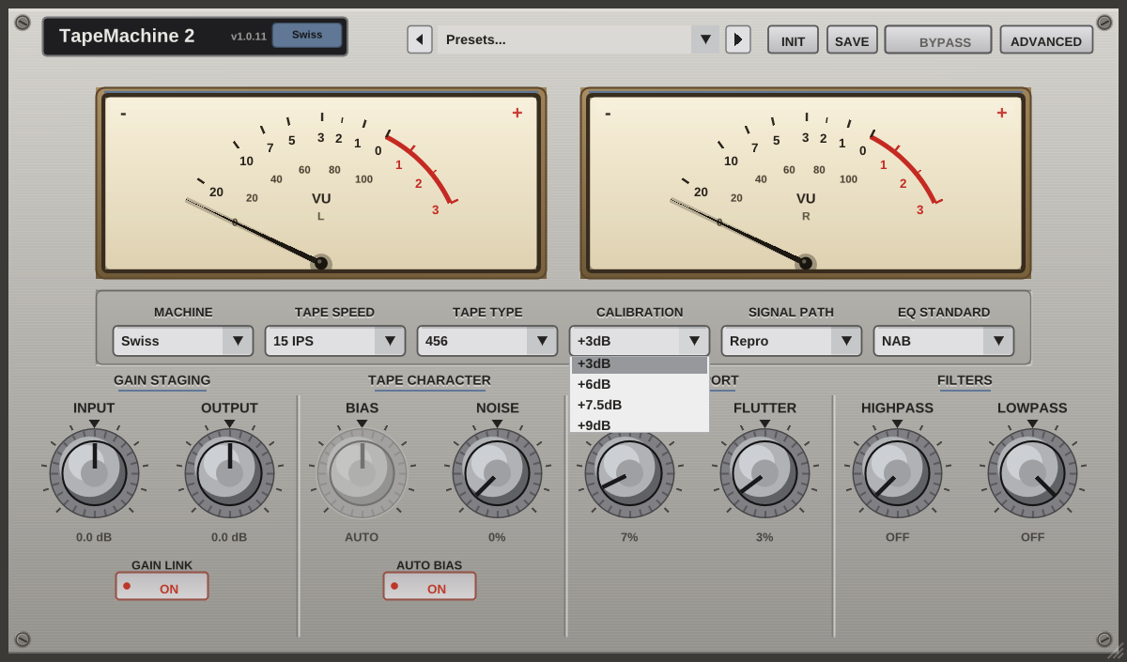This screenshot has width=1127, height=662.
Task: Load the next preset with right arrow
Action: tap(737, 39)
